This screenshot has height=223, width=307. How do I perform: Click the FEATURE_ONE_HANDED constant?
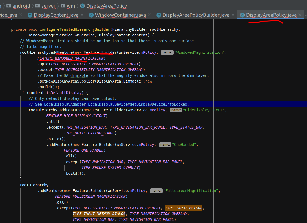point(84,150)
